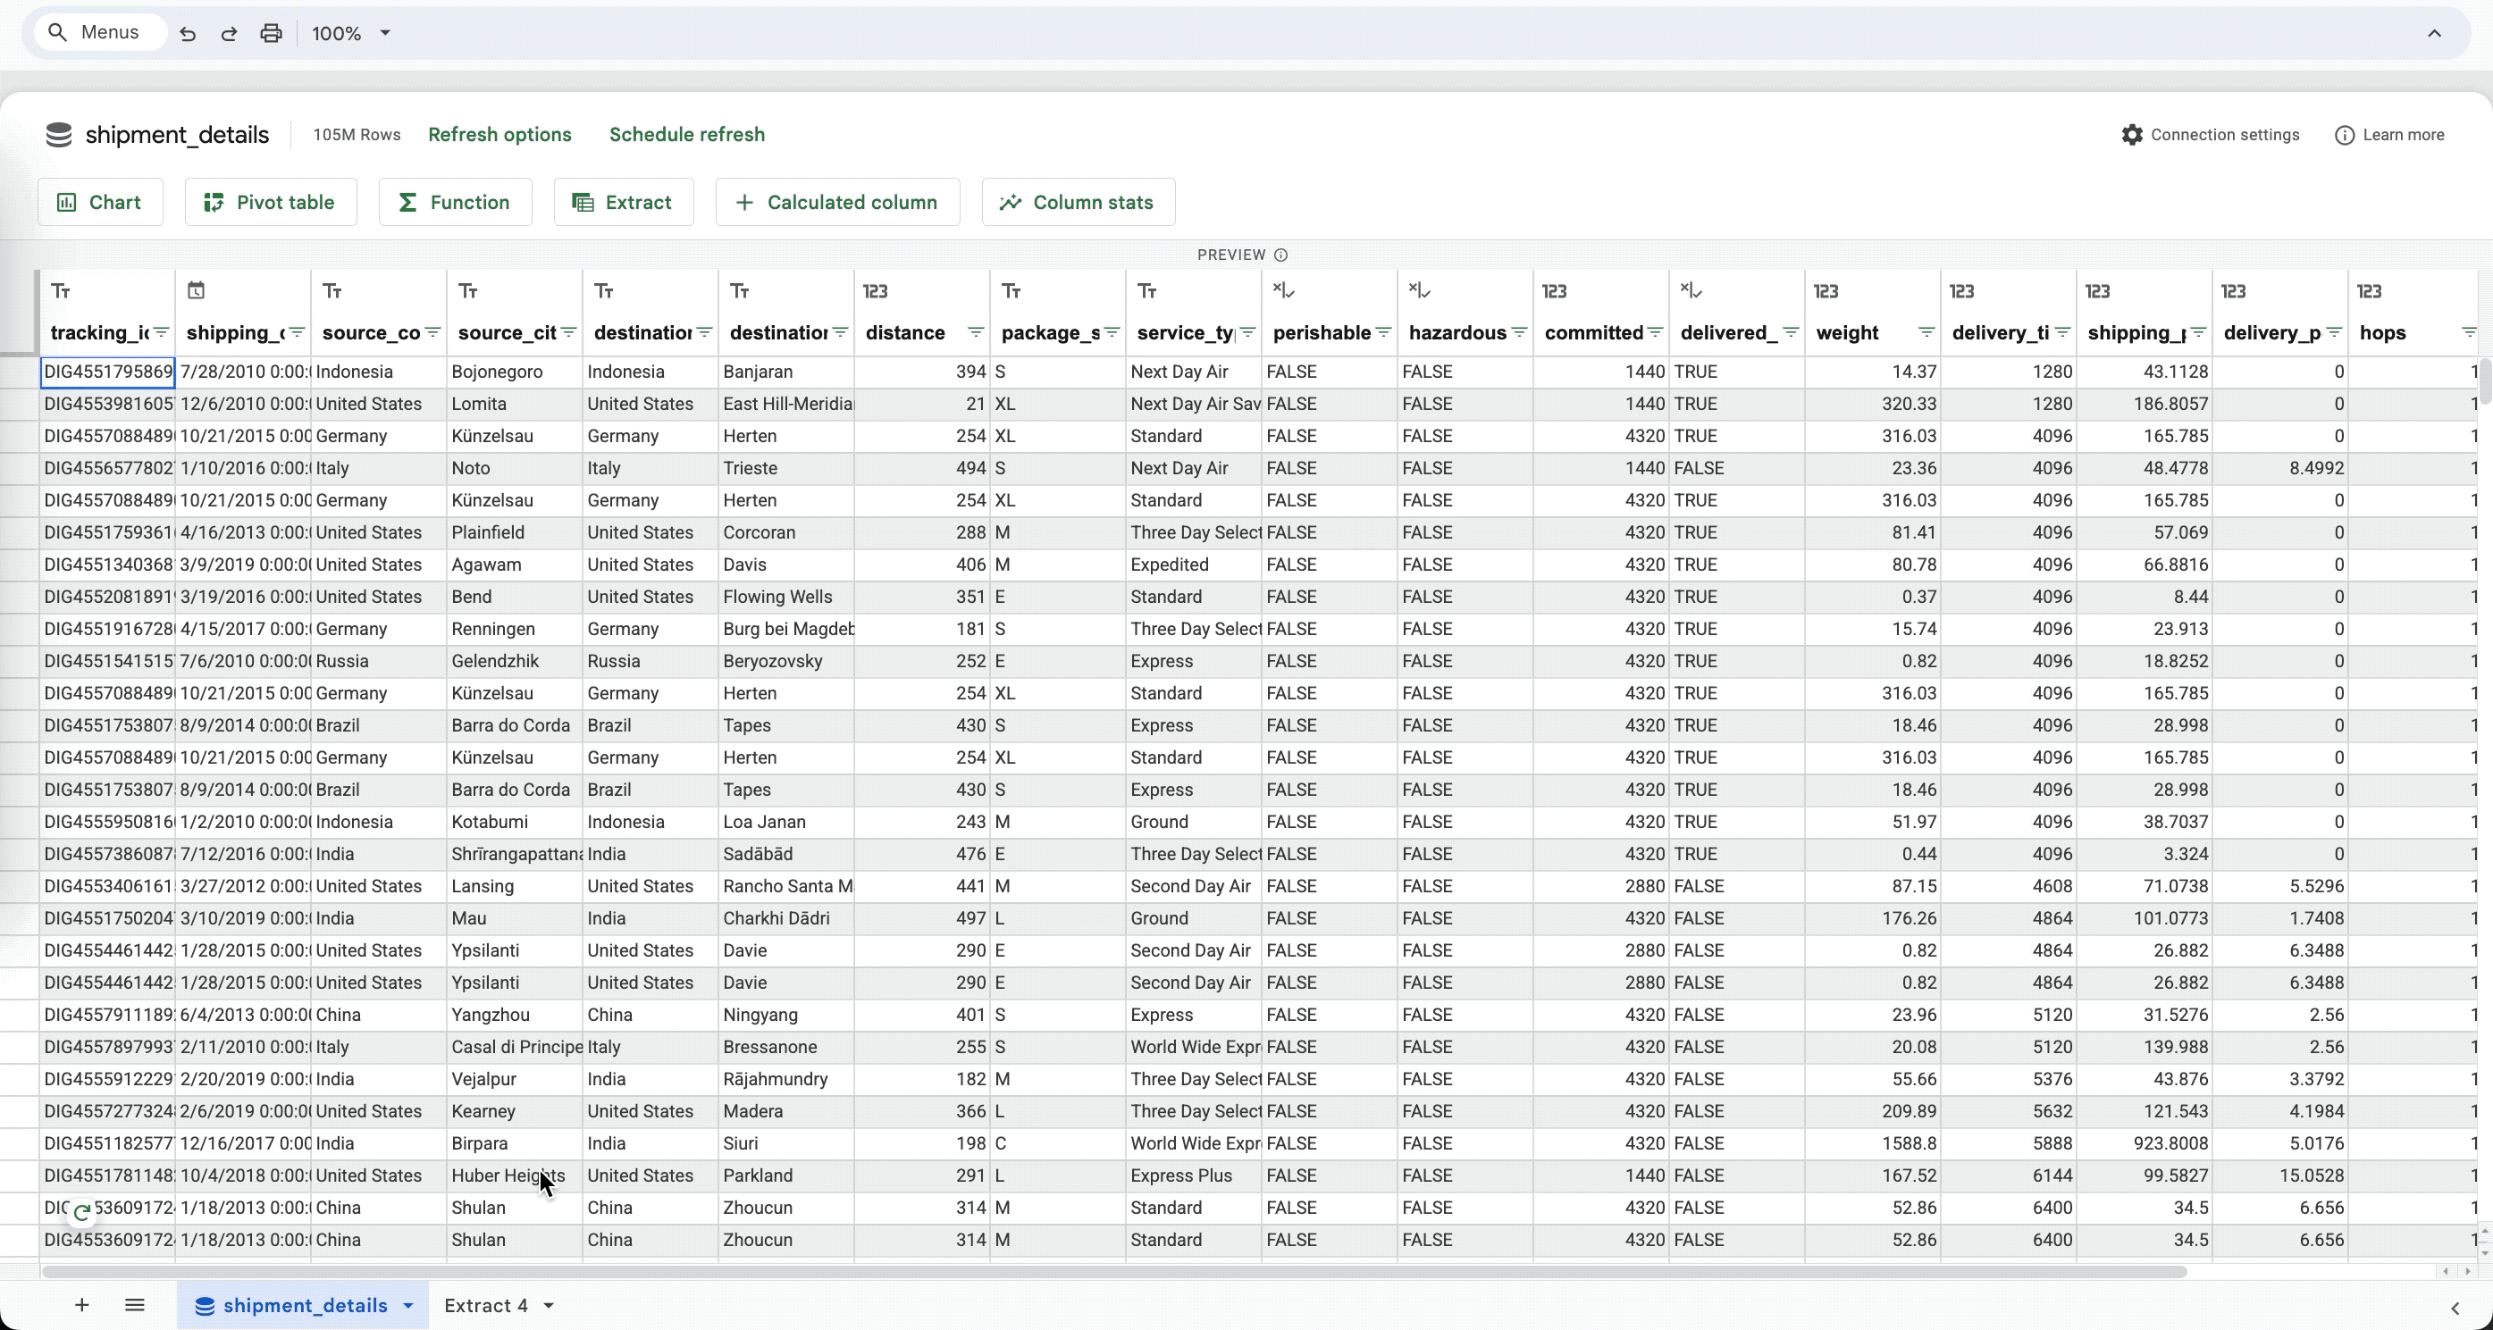Select the Refresh options button
The width and height of the screenshot is (2493, 1330).
point(499,133)
